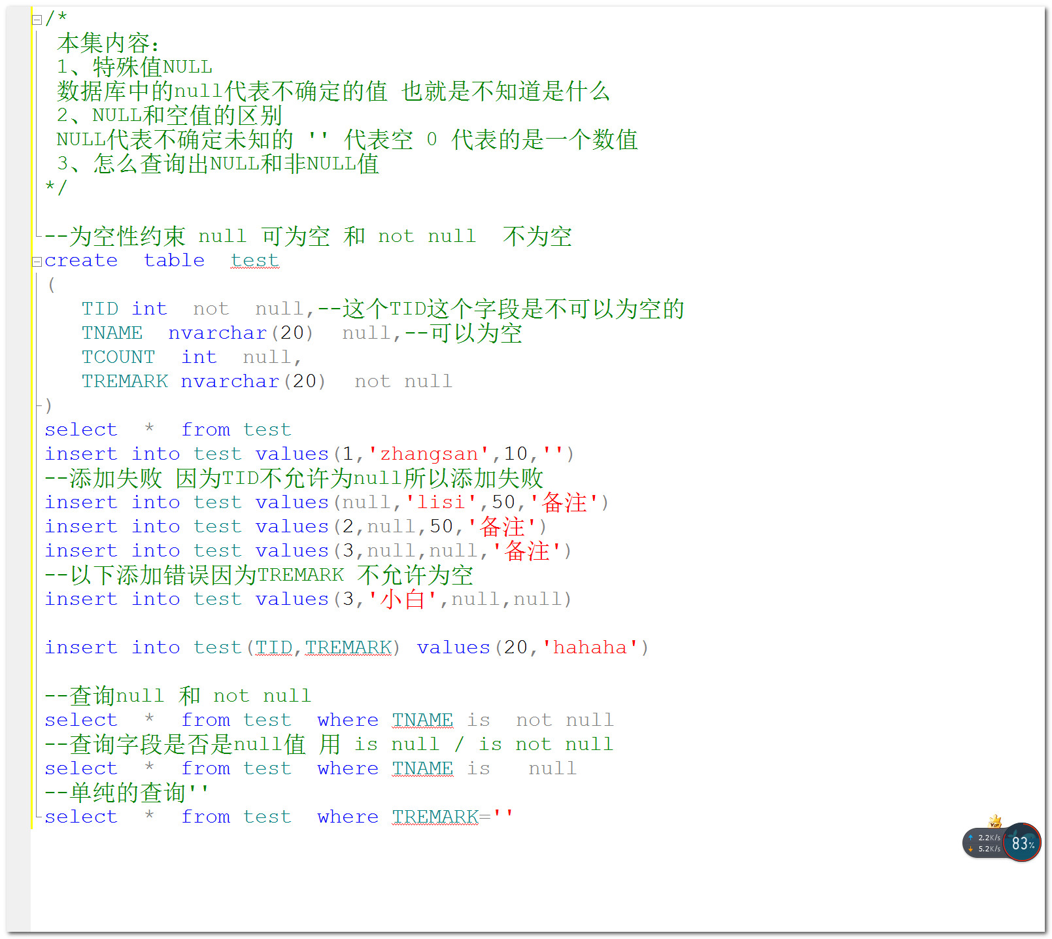The height and width of the screenshot is (939, 1052).
Task: Click the 'TREMARK nvarchar(20) not null' line
Action: point(267,382)
